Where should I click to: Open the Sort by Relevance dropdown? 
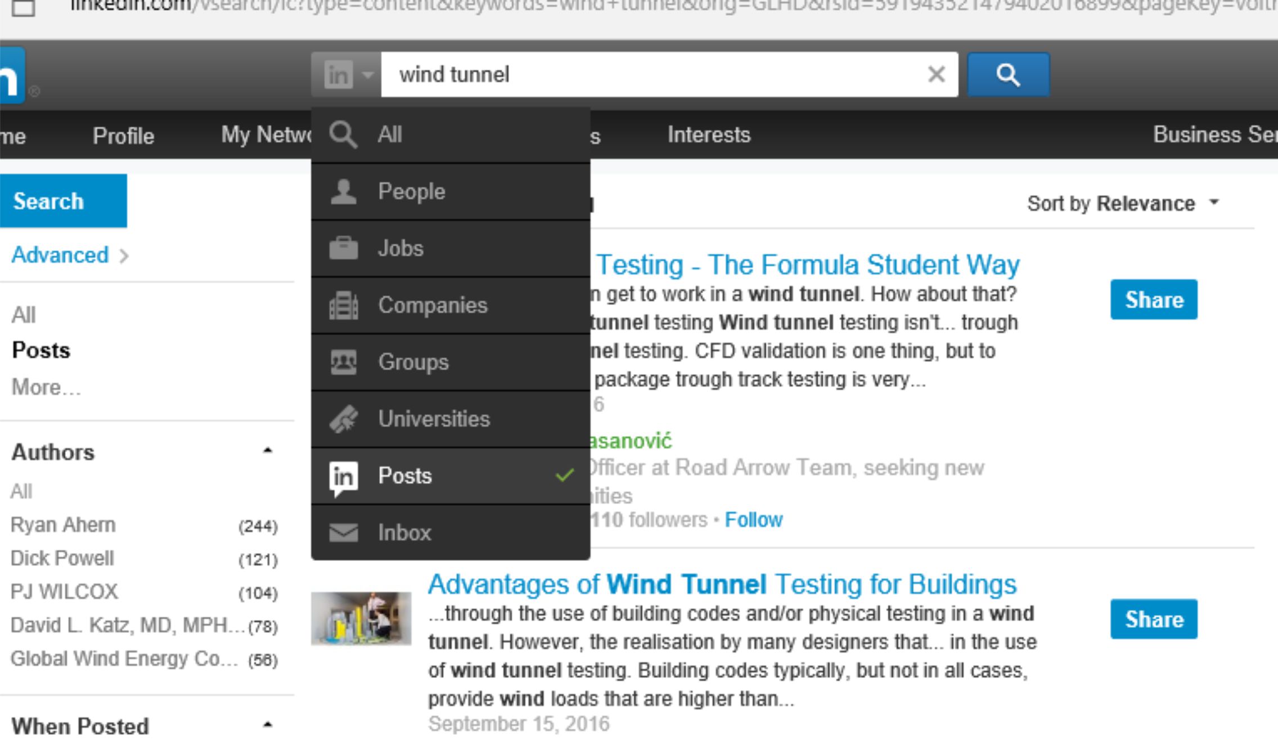click(1123, 203)
